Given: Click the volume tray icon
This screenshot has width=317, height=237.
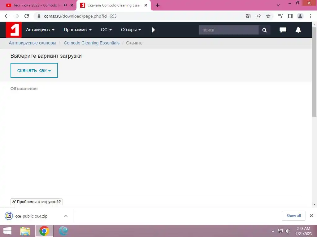Looking at the screenshot, I should 288,231.
